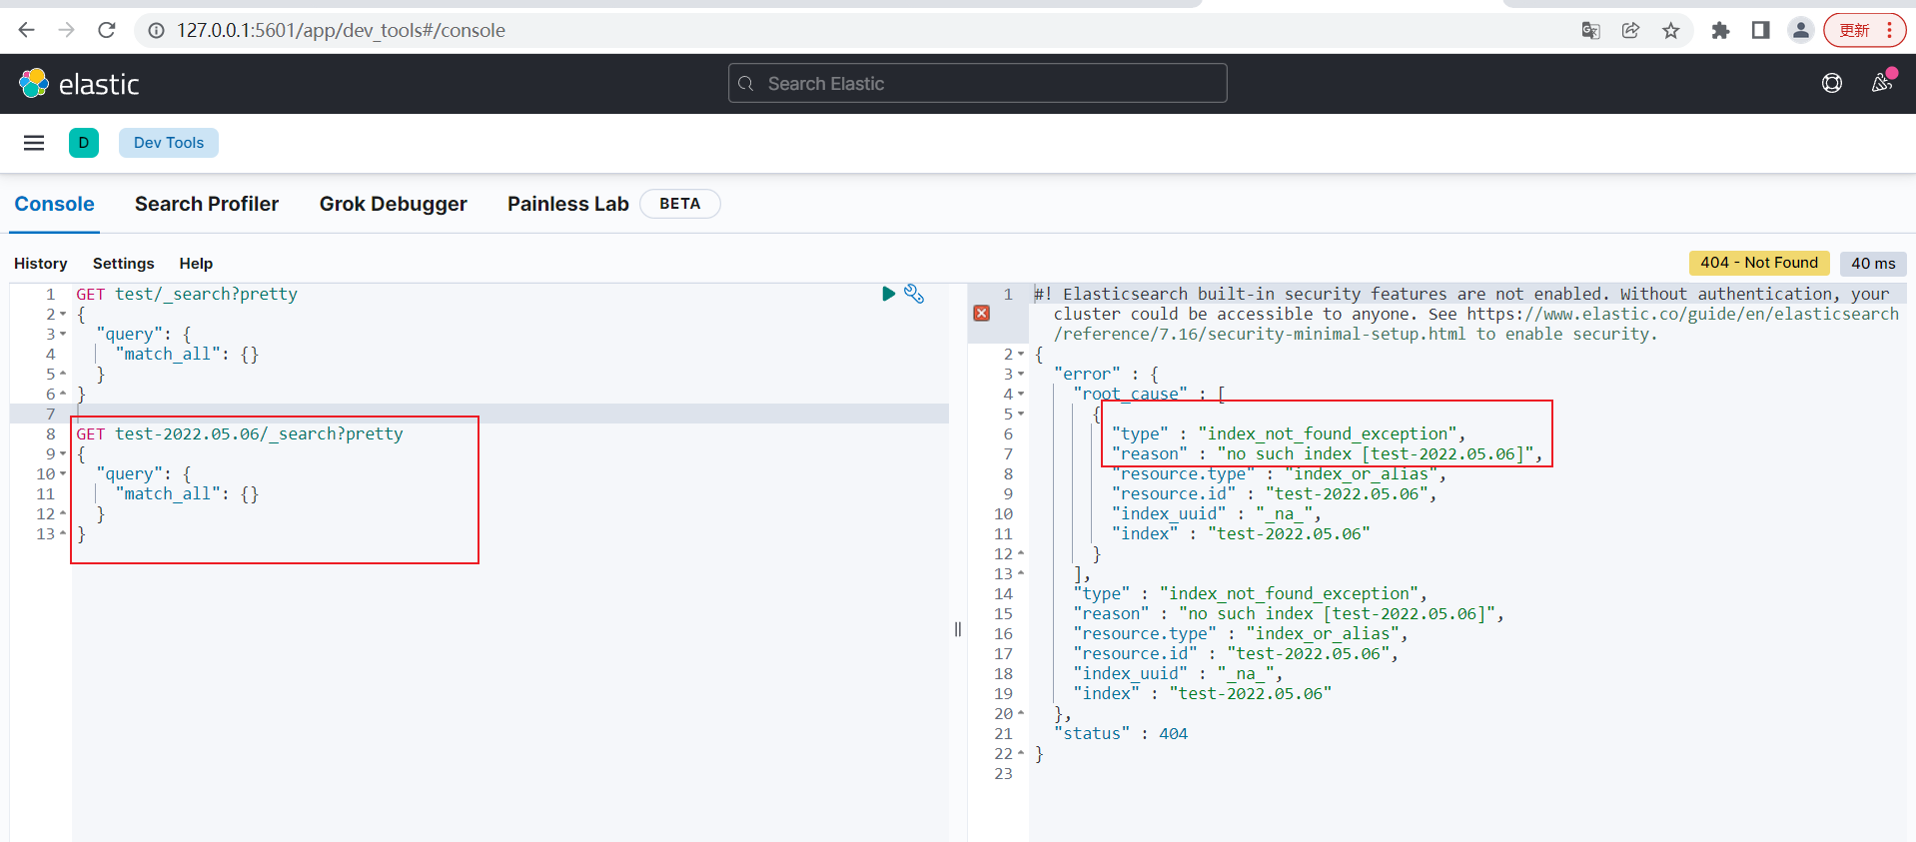The width and height of the screenshot is (1916, 842).
Task: Open the help menu lifebuoy icon
Action: pos(1832,84)
